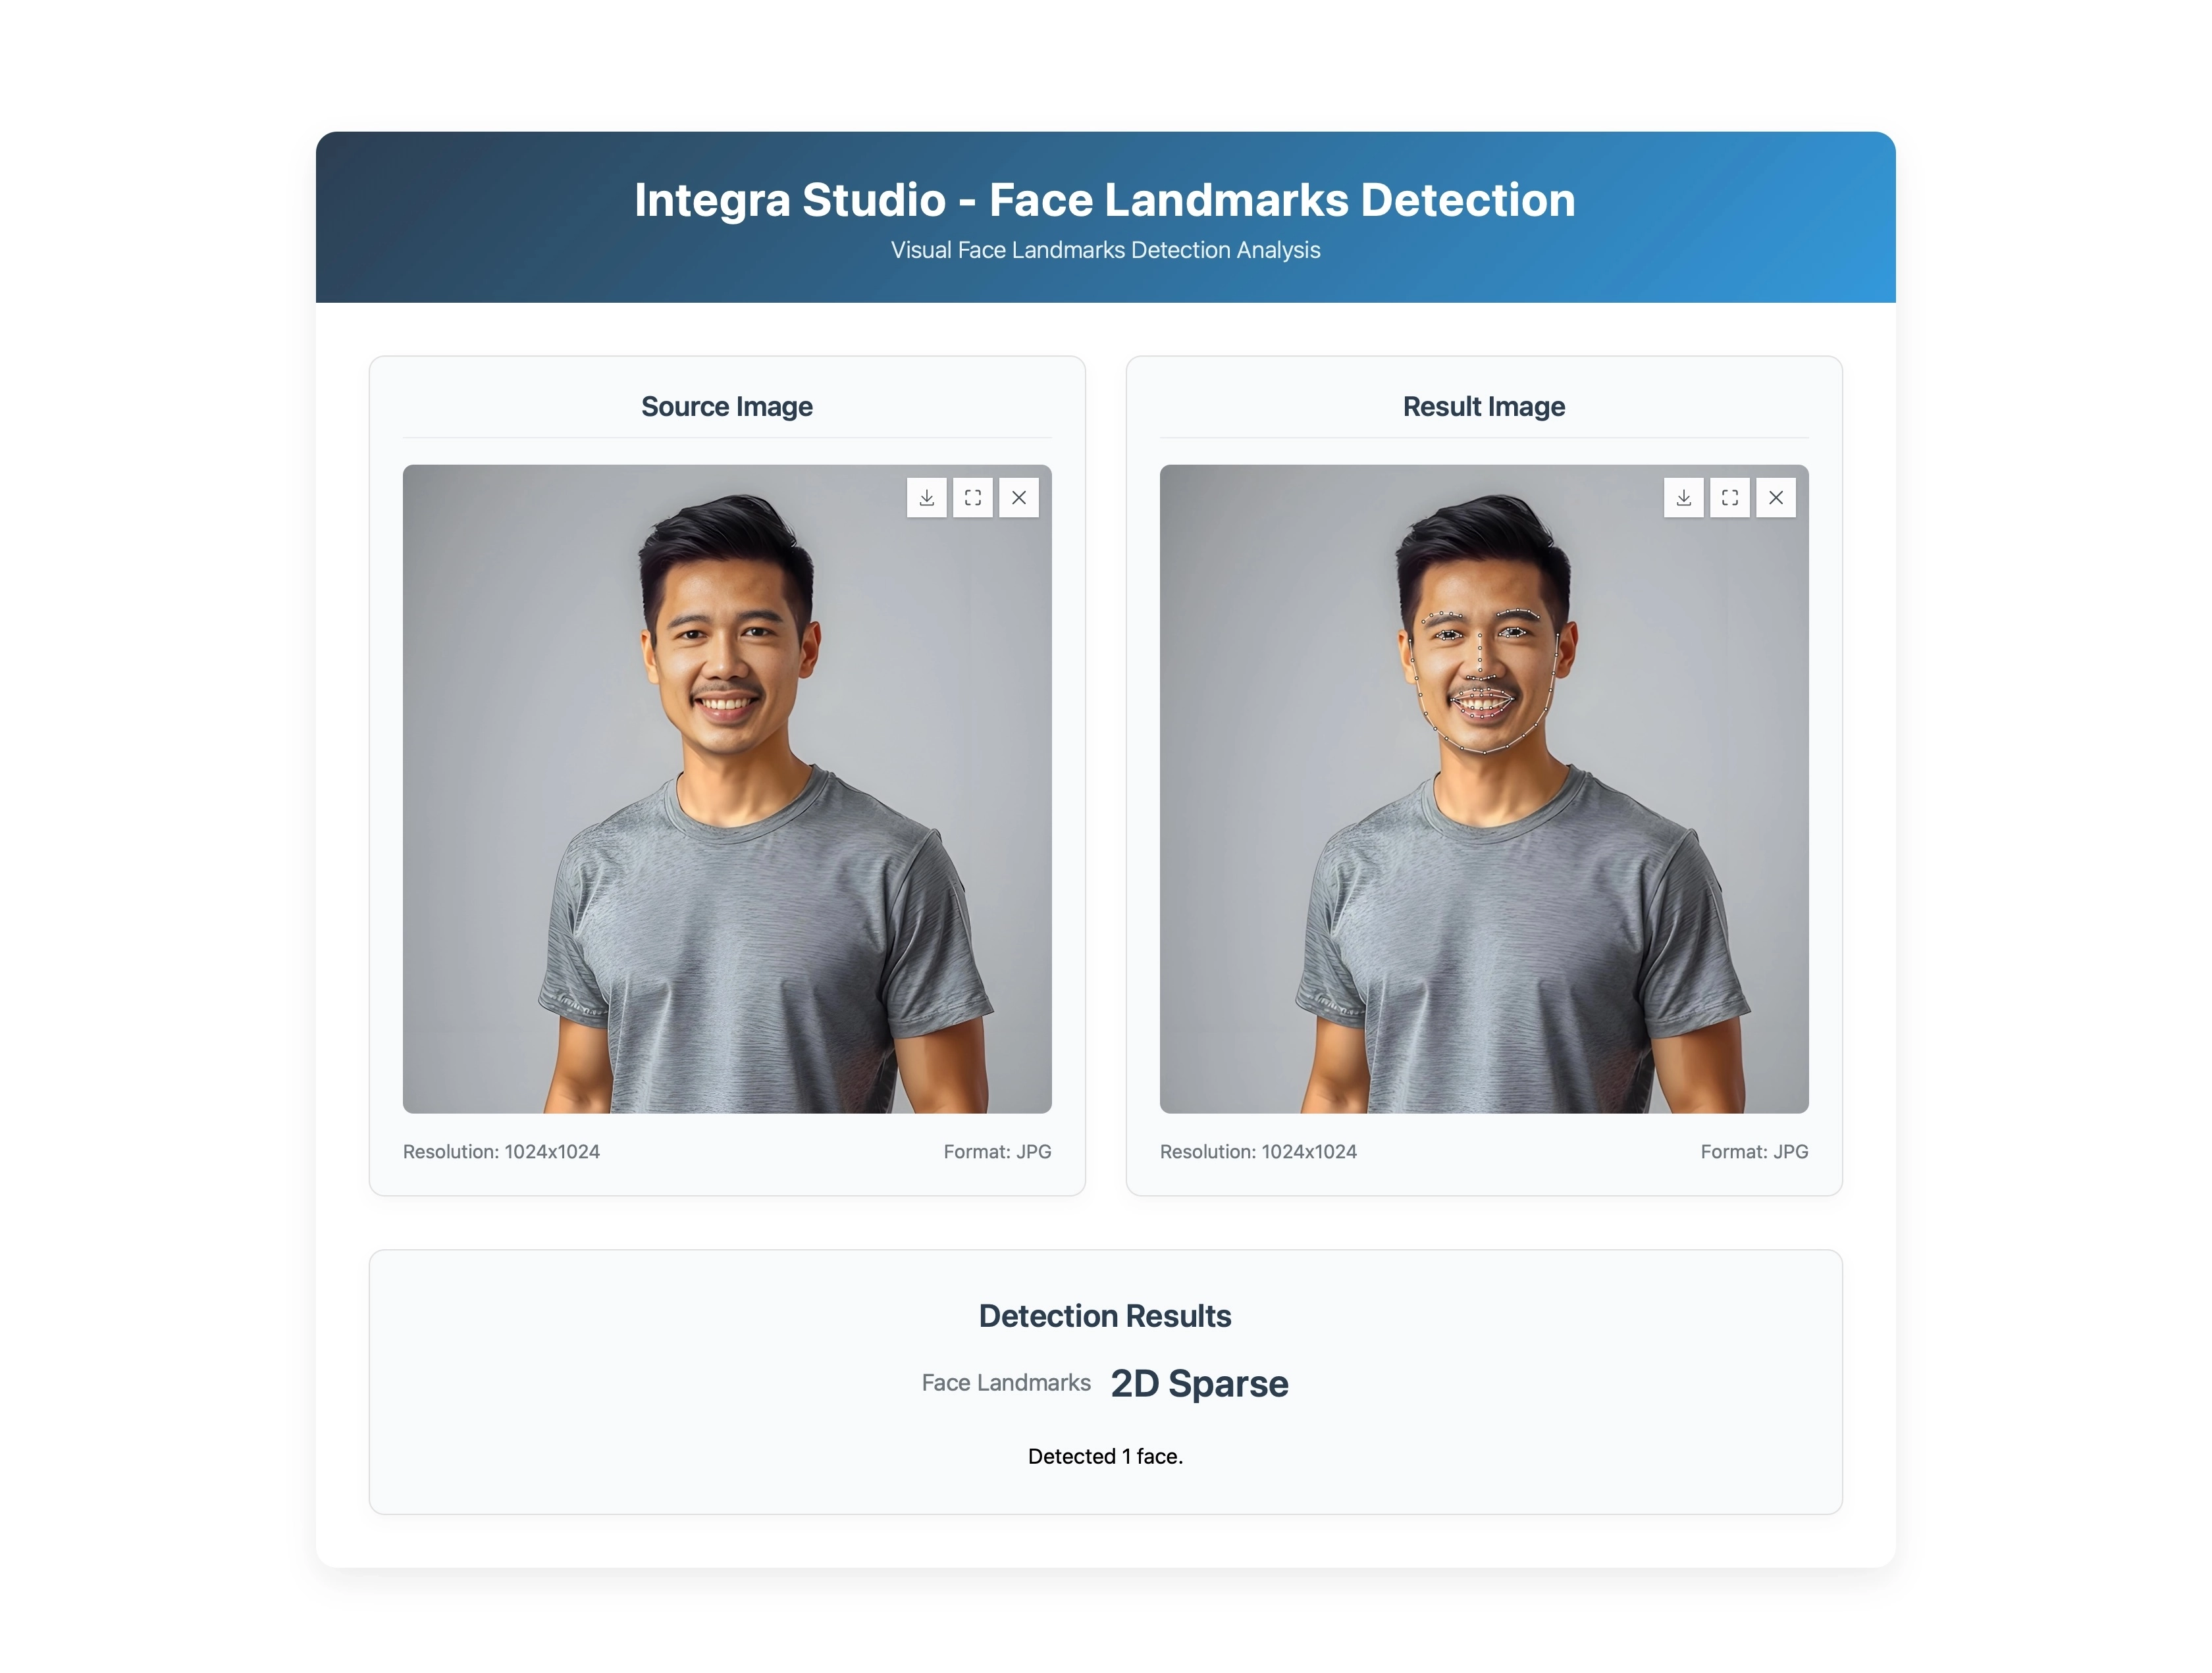Click the Result Image Format: JPG label
The height and width of the screenshot is (1673, 2212).
(x=1754, y=1152)
